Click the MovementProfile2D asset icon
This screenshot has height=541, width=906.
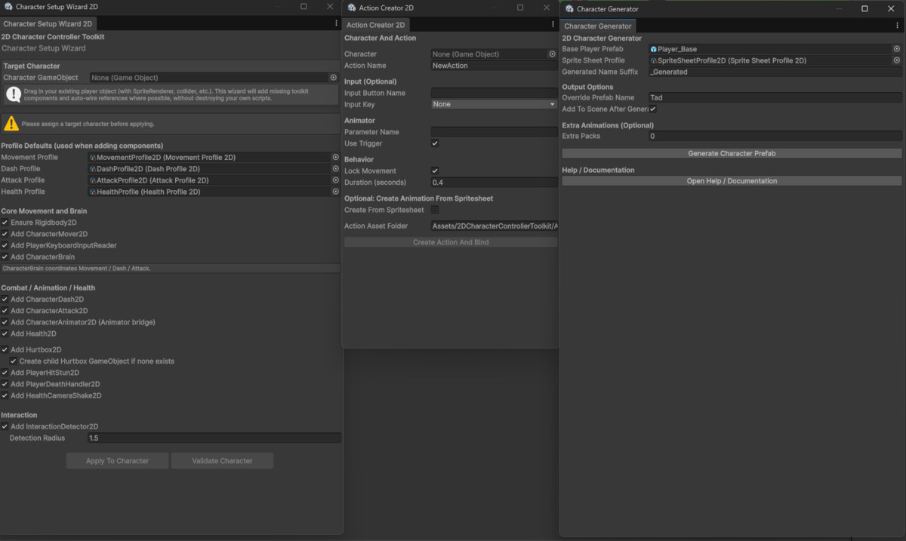pos(93,157)
